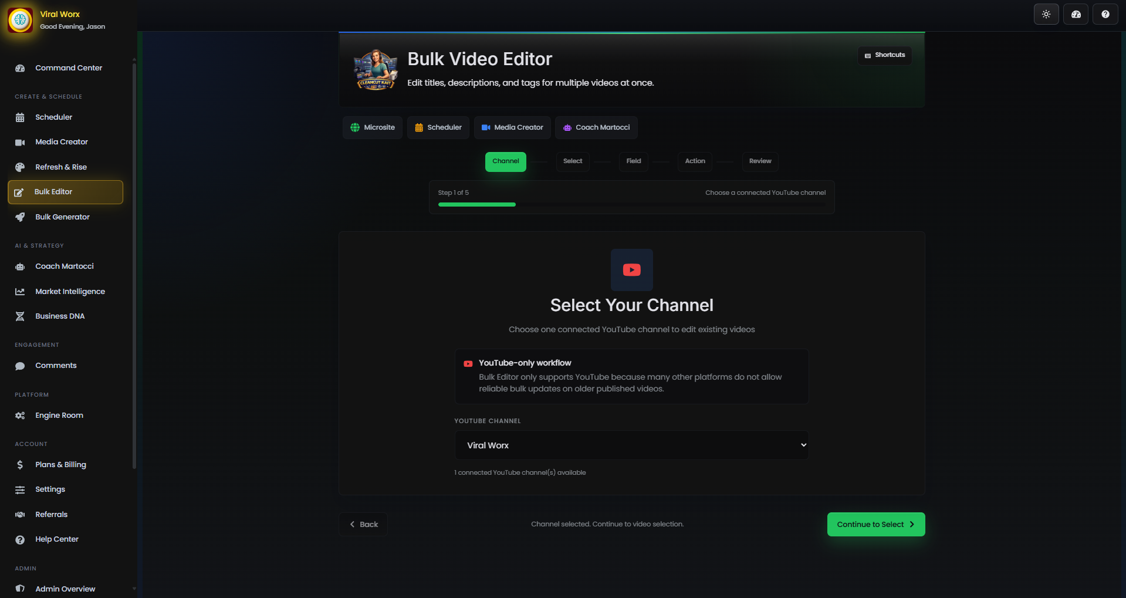Click the 'Good Evening, Jason' greeting

point(73,27)
